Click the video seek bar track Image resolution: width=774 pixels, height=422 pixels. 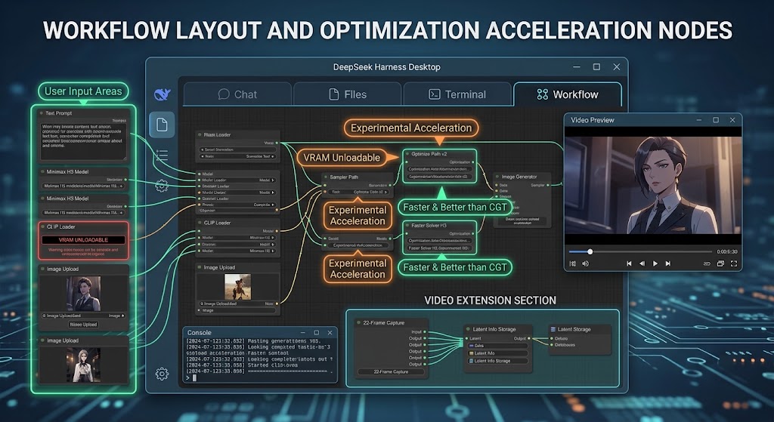(x=641, y=251)
